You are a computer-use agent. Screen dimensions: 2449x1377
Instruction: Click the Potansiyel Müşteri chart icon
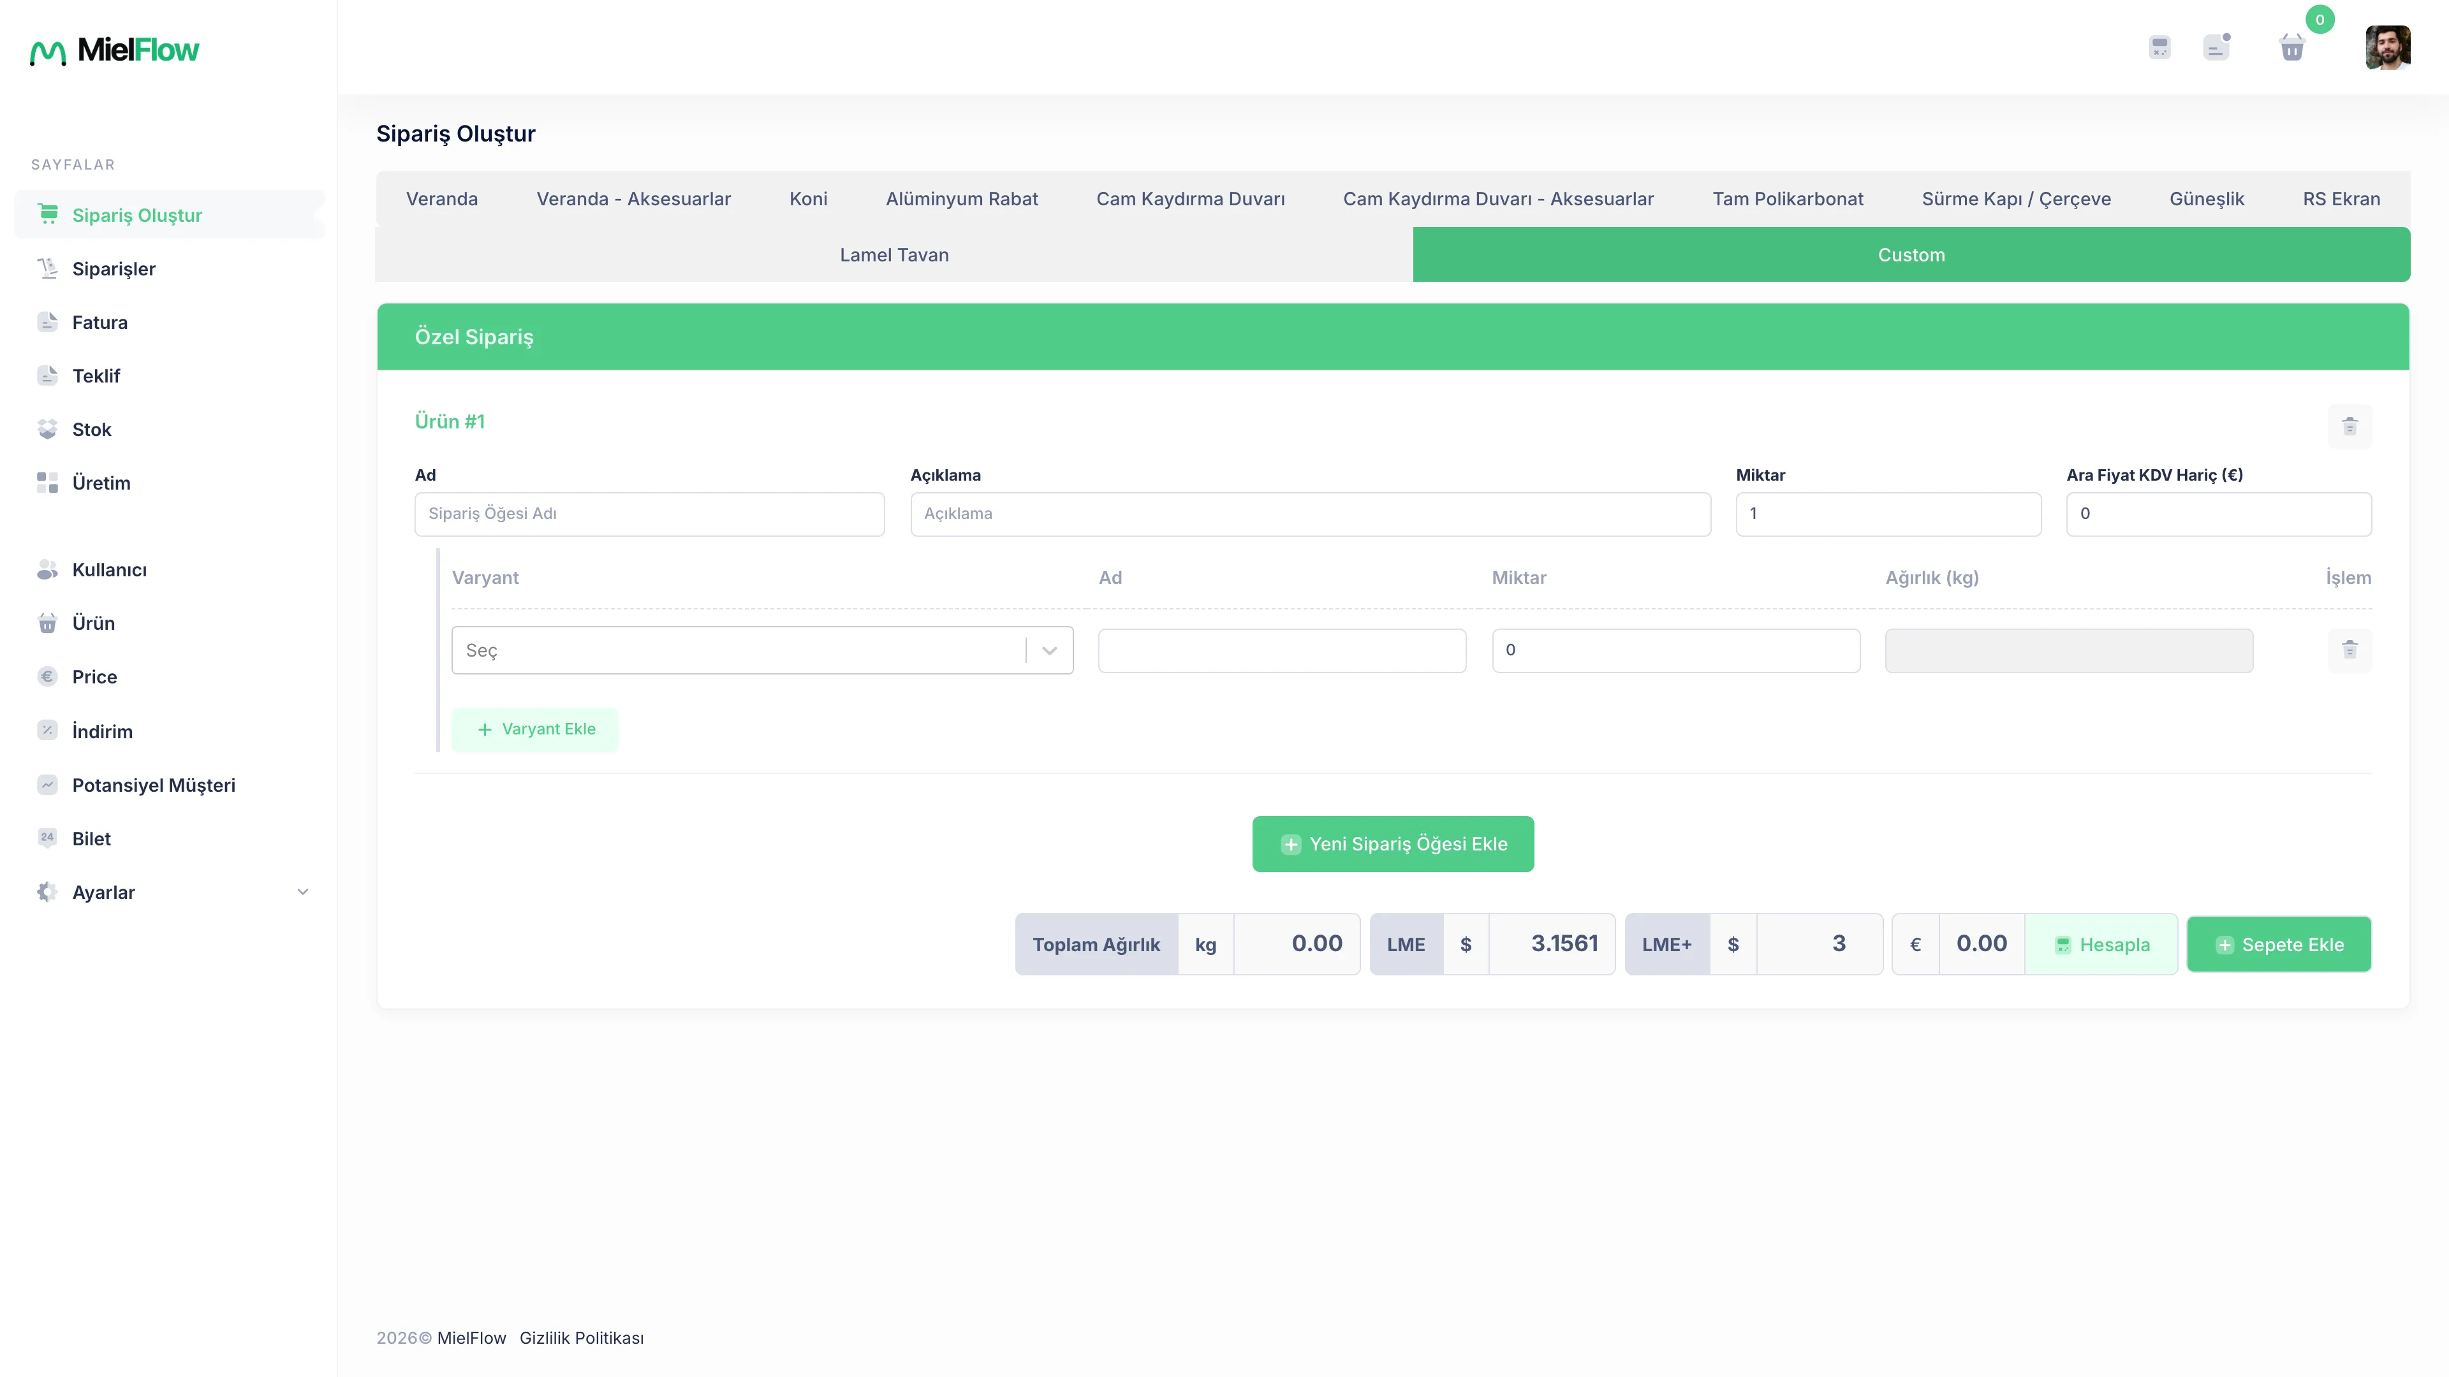[48, 785]
